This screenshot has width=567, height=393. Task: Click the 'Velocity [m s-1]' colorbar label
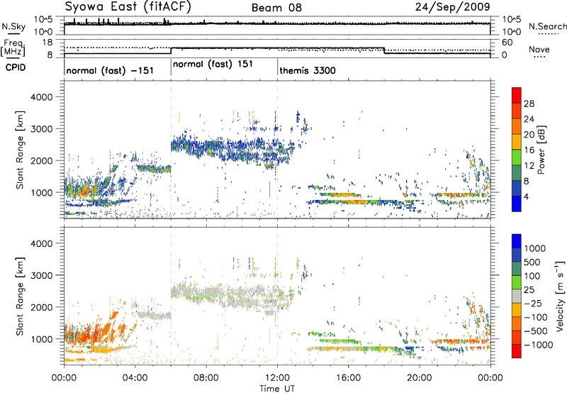coord(560,296)
